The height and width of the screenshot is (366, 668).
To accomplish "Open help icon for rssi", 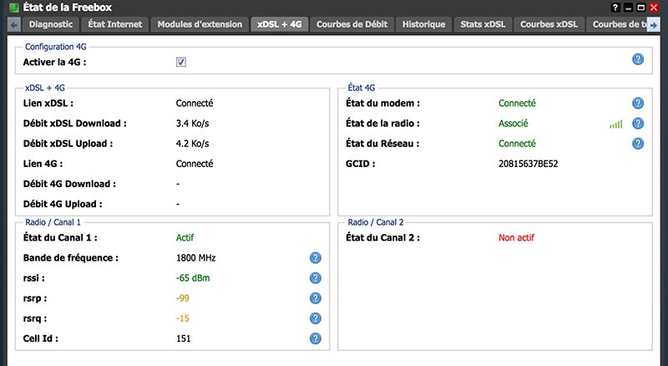I will [x=316, y=278].
